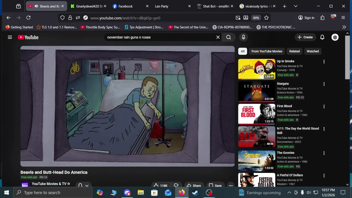The height and width of the screenshot is (198, 352).
Task: List all tabs dropdown arrow
Action: point(296,6)
